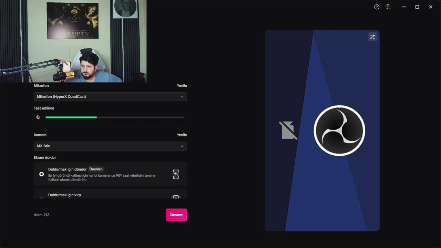Click the OBS logo in the preview
Image resolution: width=441 pixels, height=248 pixels.
tap(339, 131)
